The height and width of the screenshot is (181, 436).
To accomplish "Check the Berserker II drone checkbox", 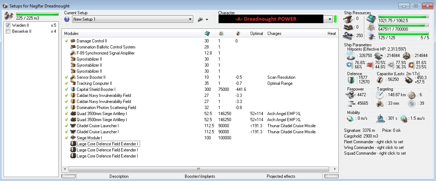I will (8, 31).
